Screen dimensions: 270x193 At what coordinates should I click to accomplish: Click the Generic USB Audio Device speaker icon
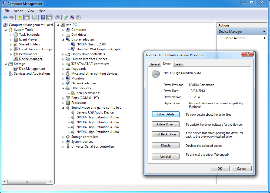pos(73,112)
